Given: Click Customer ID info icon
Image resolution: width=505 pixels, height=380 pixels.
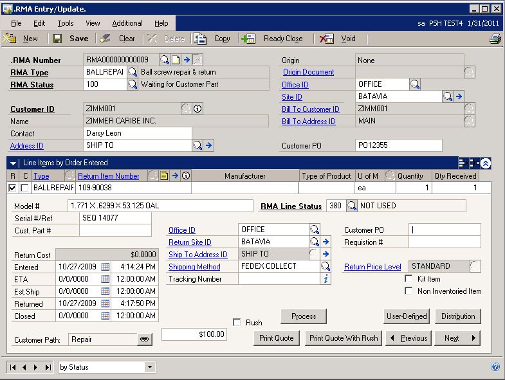Looking at the screenshot, I should click(197, 109).
